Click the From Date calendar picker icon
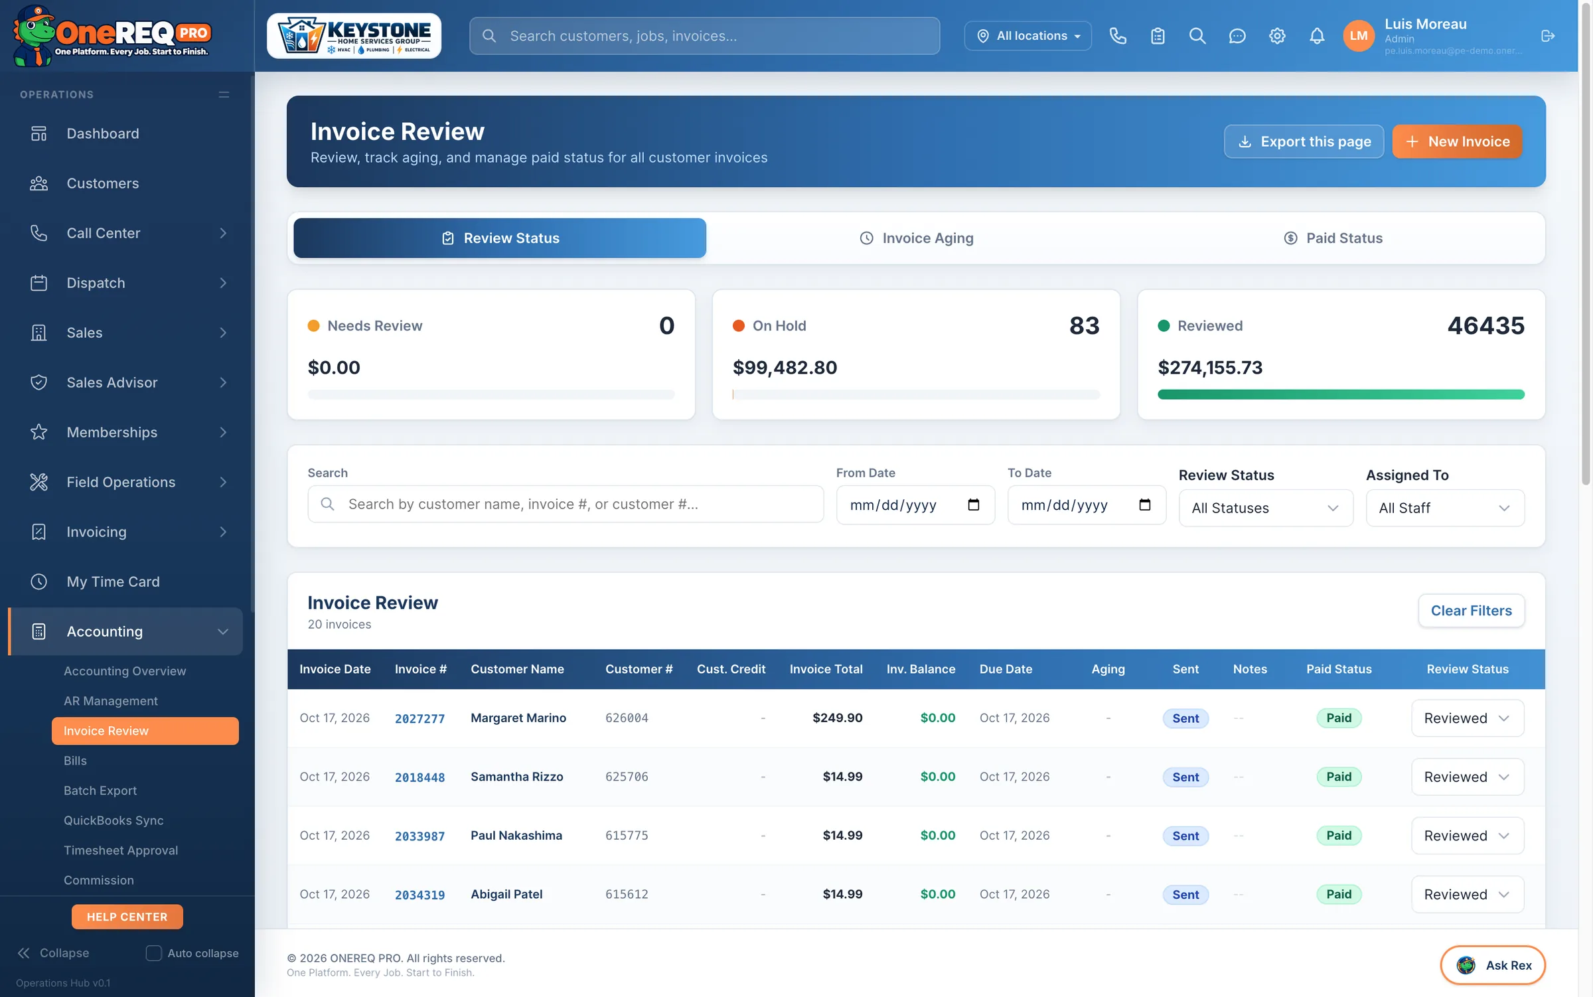The height and width of the screenshot is (997, 1593). (973, 505)
